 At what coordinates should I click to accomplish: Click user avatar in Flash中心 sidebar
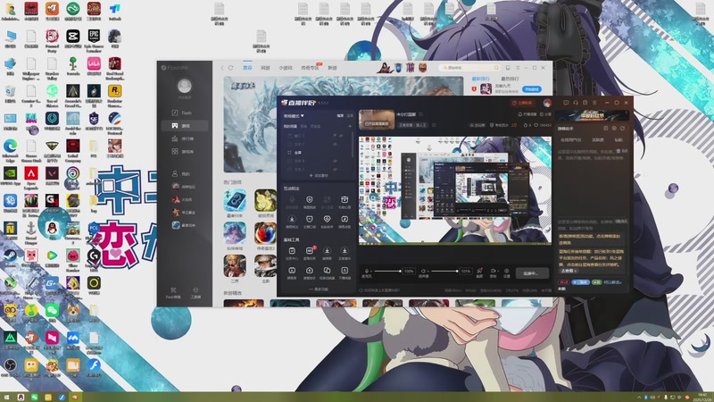185,86
